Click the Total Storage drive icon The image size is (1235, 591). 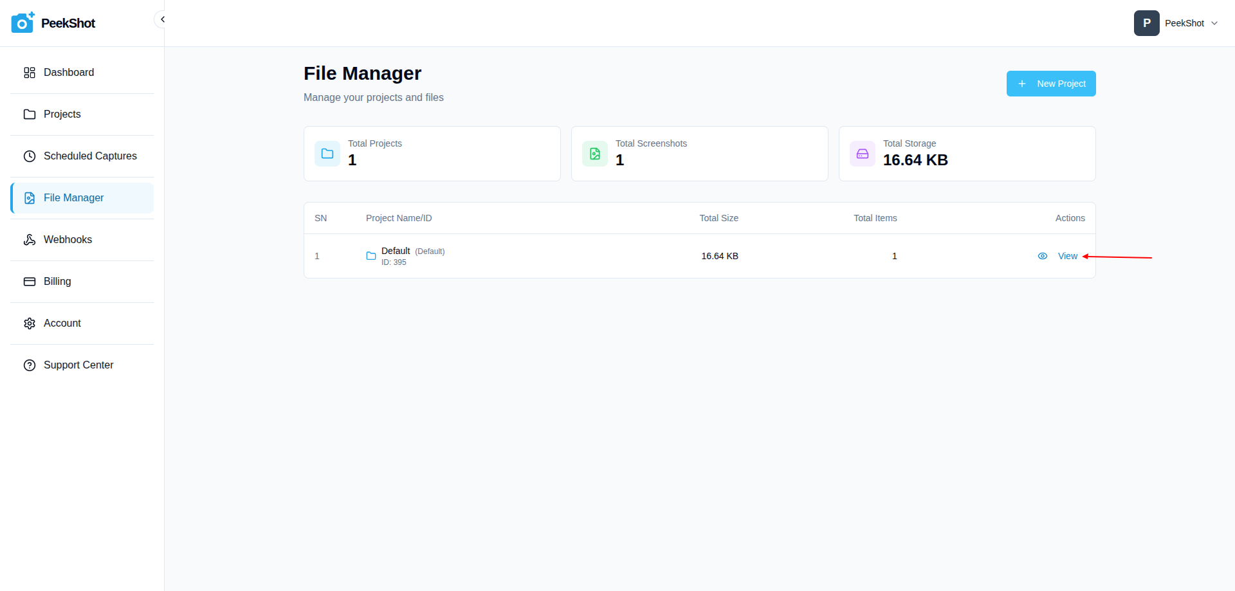coord(863,154)
